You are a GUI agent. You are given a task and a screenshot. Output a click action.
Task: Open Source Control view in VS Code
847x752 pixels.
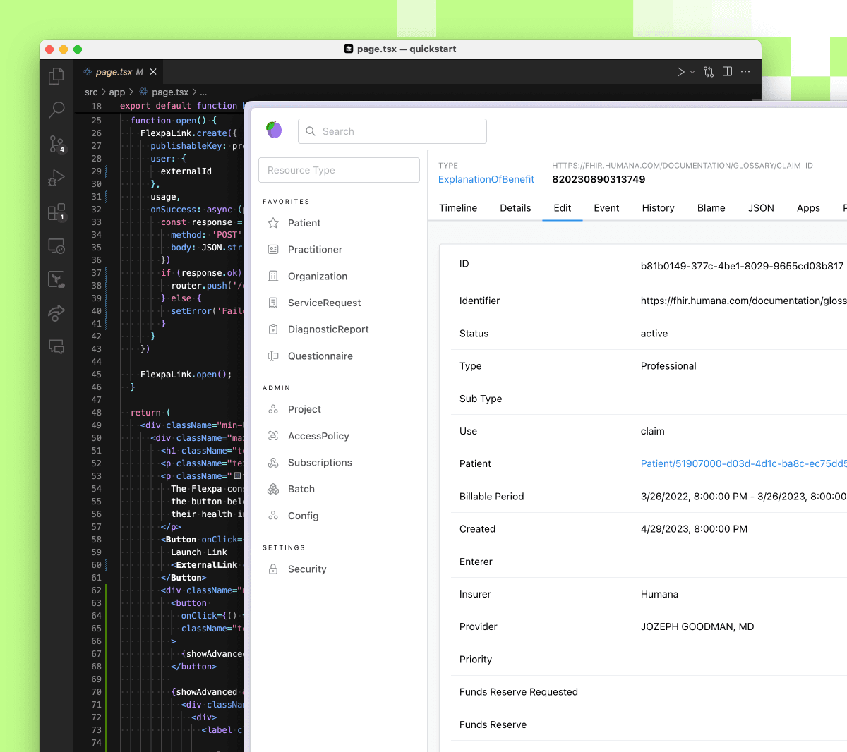click(56, 144)
